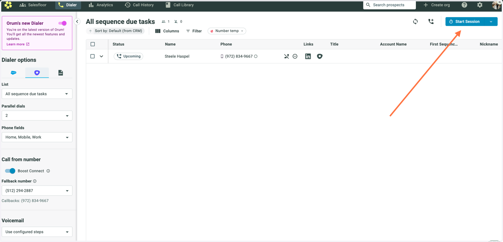Click the user profile avatar
The height and width of the screenshot is (242, 503).
point(497,5)
